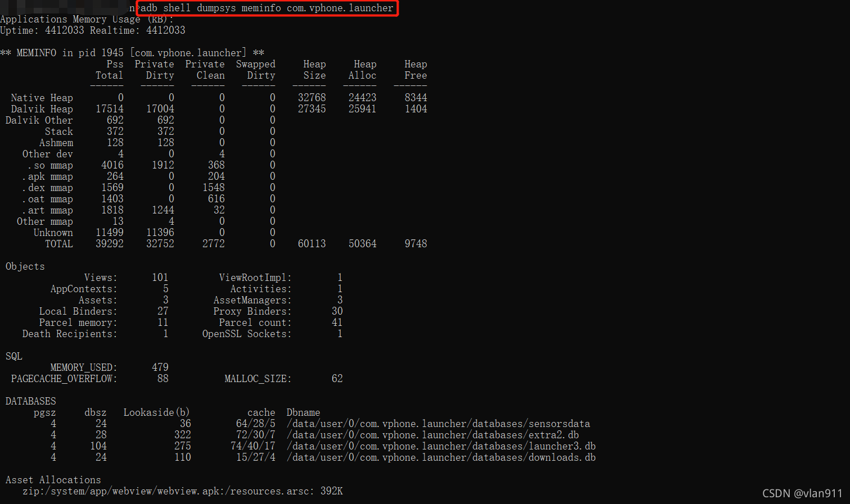This screenshot has width=850, height=504.
Task: Click the Dalvik Heap Alloc value 25941
Action: [363, 109]
